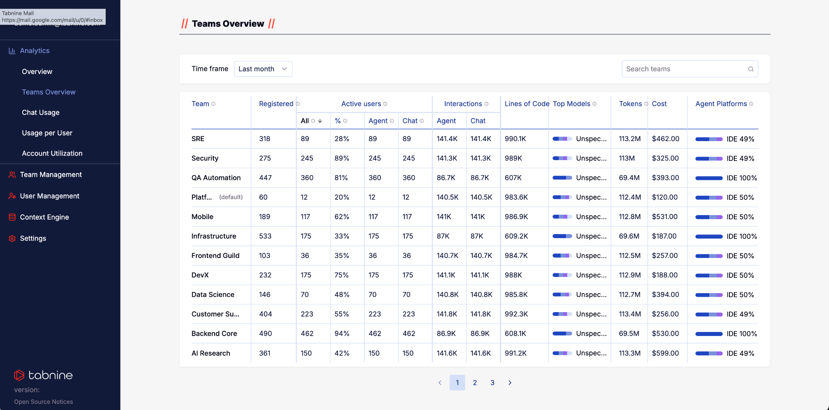
Task: Click info icon next to Interactions header
Action: 487,104
